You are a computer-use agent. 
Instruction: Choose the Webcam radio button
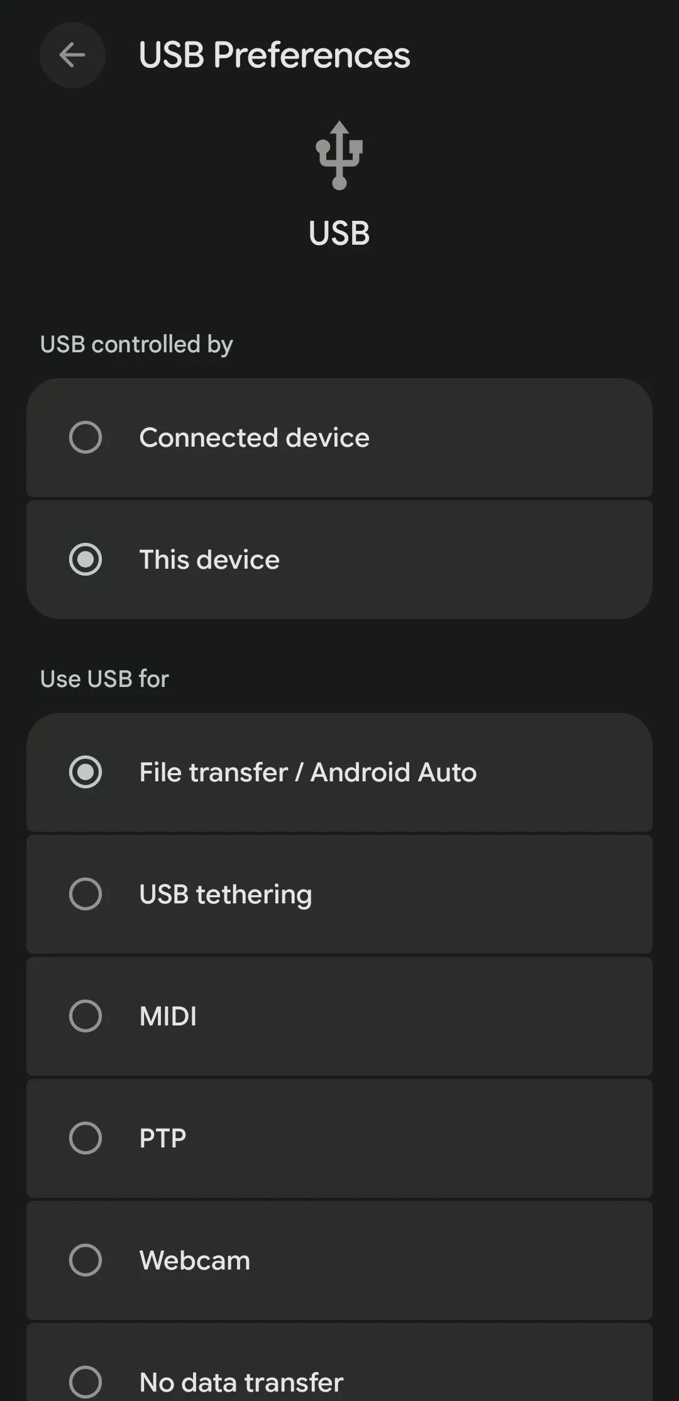[x=86, y=1260]
